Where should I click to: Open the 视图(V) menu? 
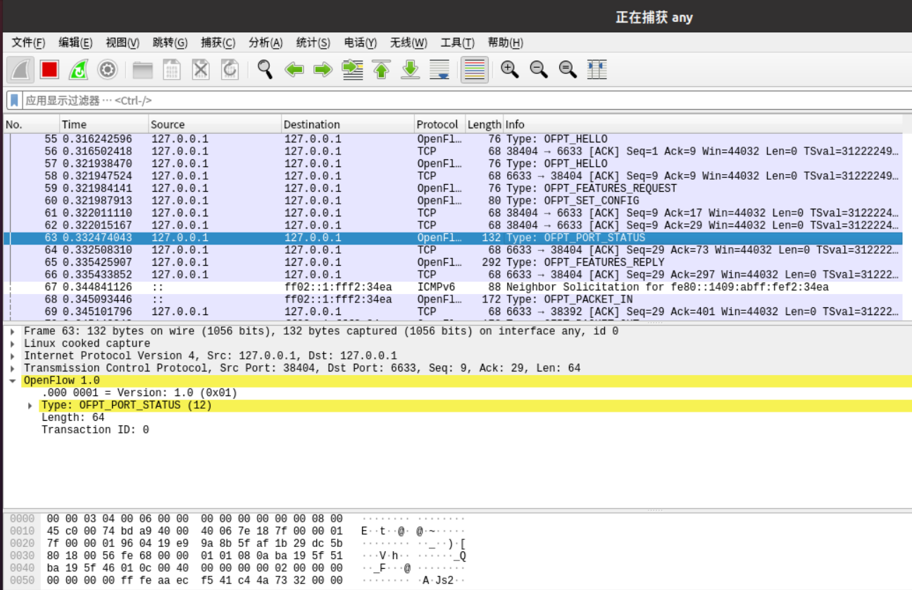click(x=123, y=42)
